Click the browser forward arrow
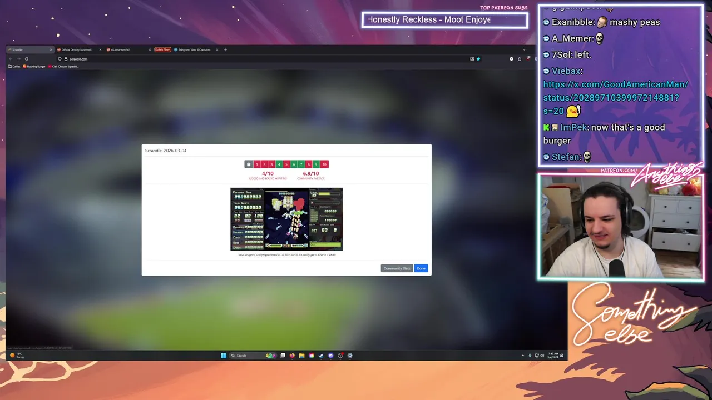The height and width of the screenshot is (400, 712). click(18, 59)
